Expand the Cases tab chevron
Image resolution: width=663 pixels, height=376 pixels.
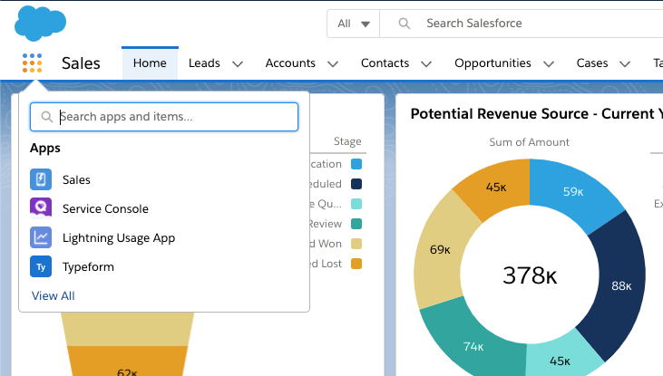click(x=625, y=63)
